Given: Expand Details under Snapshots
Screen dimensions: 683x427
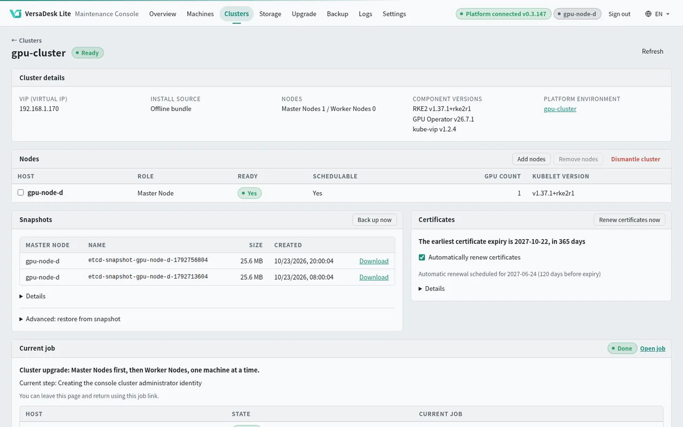Looking at the screenshot, I should tap(33, 296).
